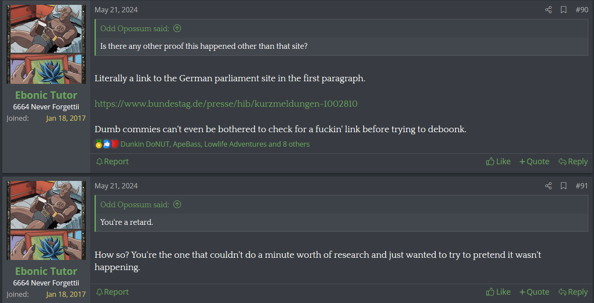The width and height of the screenshot is (594, 303).
Task: Click reaction icons on post #90
Action: coord(107,144)
